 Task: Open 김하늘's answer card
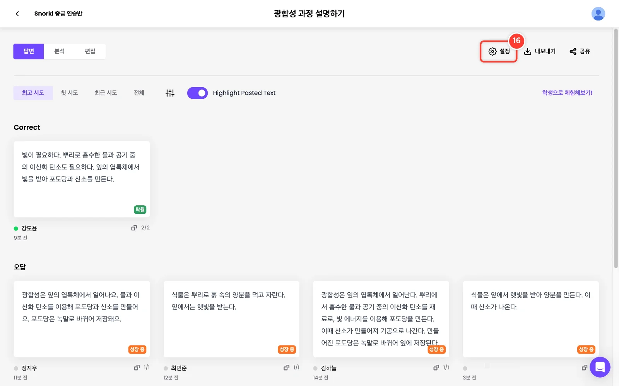tap(381, 319)
